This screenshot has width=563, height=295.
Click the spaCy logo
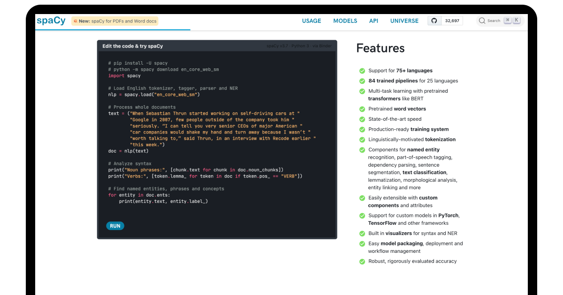[51, 21]
